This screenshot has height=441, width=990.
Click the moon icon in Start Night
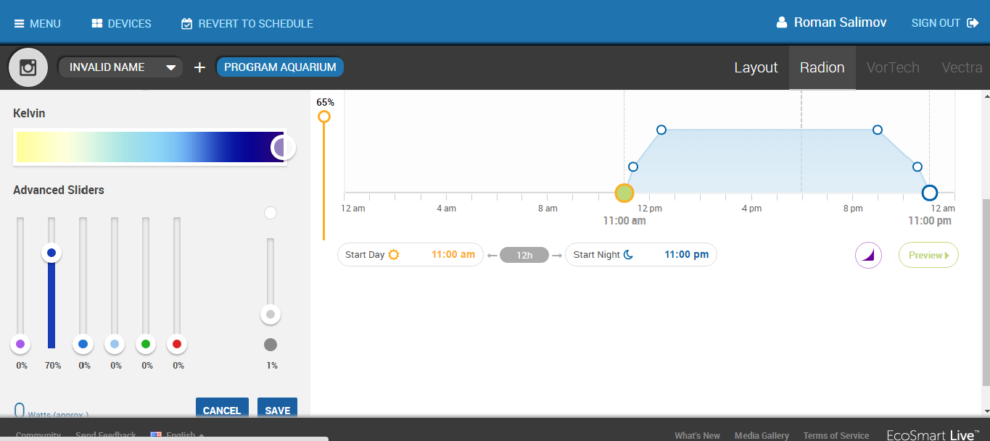[629, 255]
